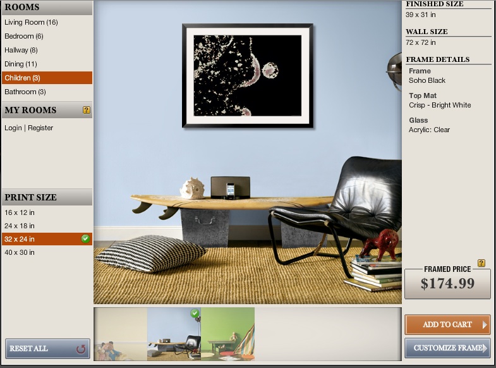
Task: Click the arrow on Add to Cart
Action: pos(485,325)
